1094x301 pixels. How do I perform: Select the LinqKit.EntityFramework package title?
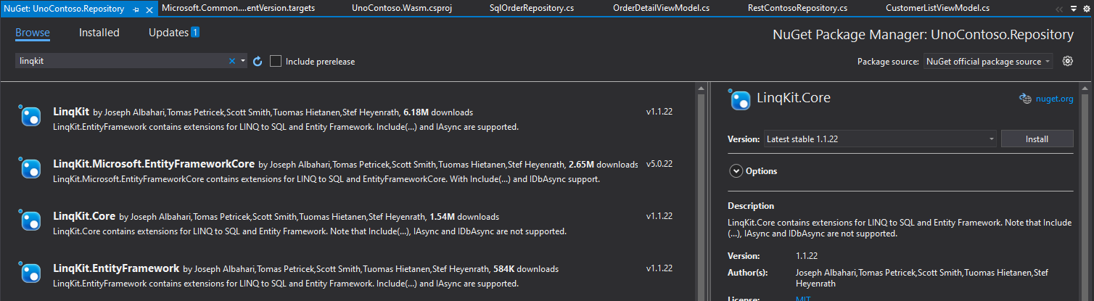pyautogui.click(x=116, y=269)
